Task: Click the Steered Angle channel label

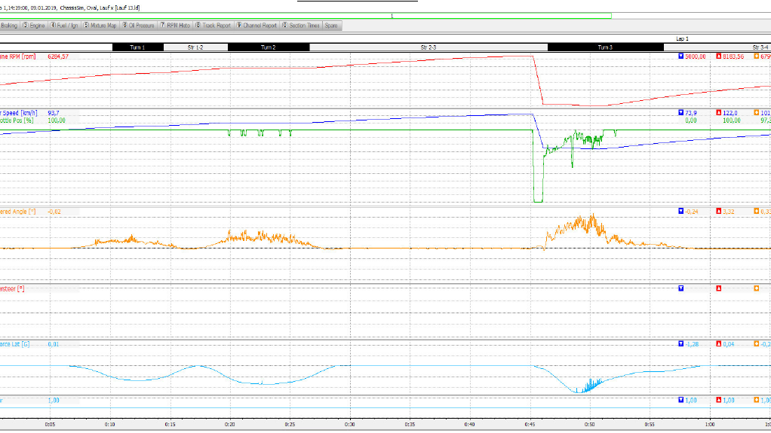Action: 17,212
